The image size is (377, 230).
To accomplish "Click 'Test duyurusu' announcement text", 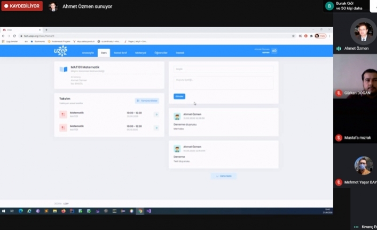I will 182,162.
